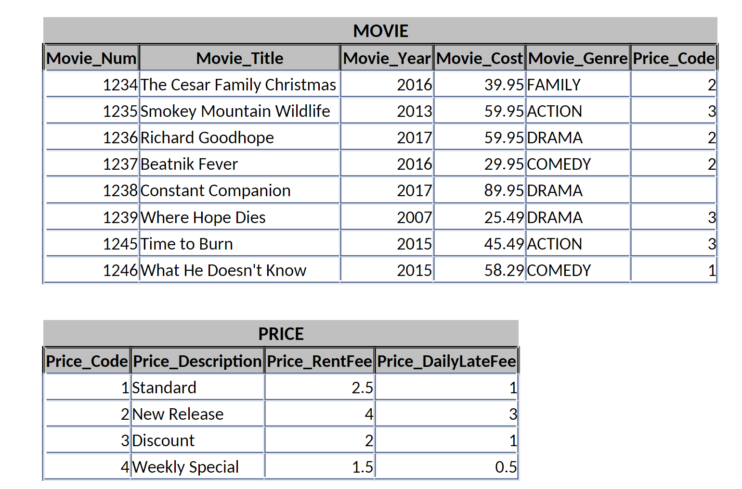Click the Movie_Num column header
This screenshot has width=742, height=489.
point(91,58)
